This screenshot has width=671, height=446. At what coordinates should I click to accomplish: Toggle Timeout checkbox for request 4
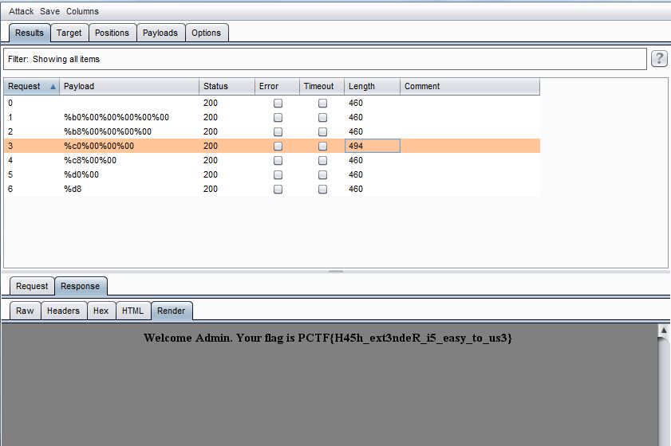pos(322,160)
